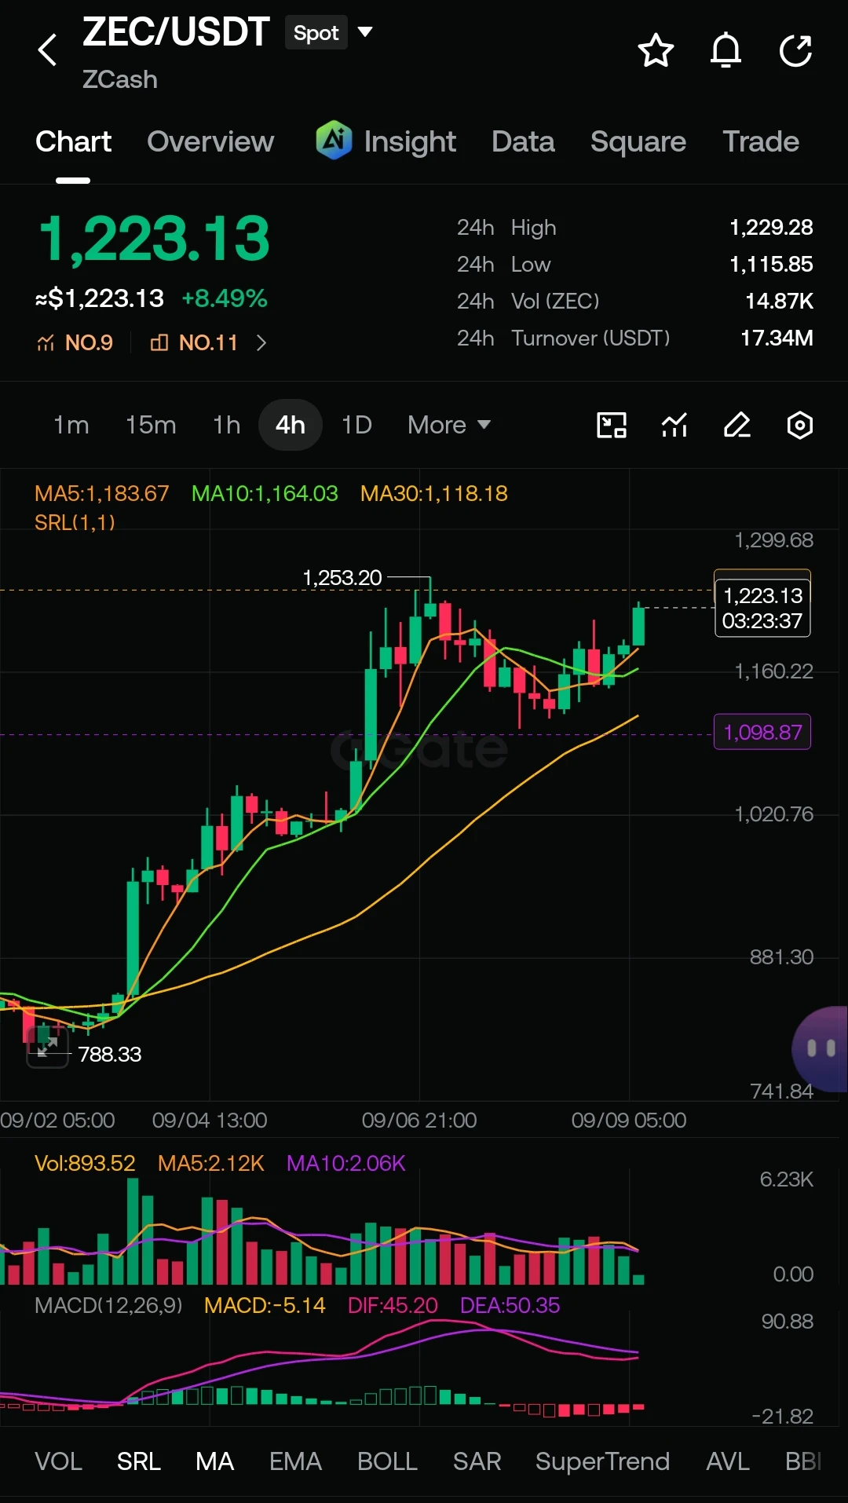The height and width of the screenshot is (1503, 848).
Task: Tap the NO.9 ranking trend icon
Action: point(46,343)
